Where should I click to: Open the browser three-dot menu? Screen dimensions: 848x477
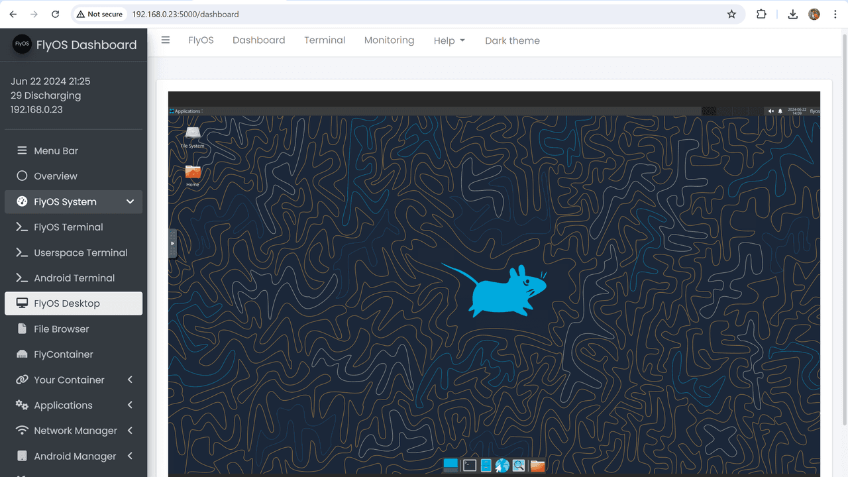836,14
